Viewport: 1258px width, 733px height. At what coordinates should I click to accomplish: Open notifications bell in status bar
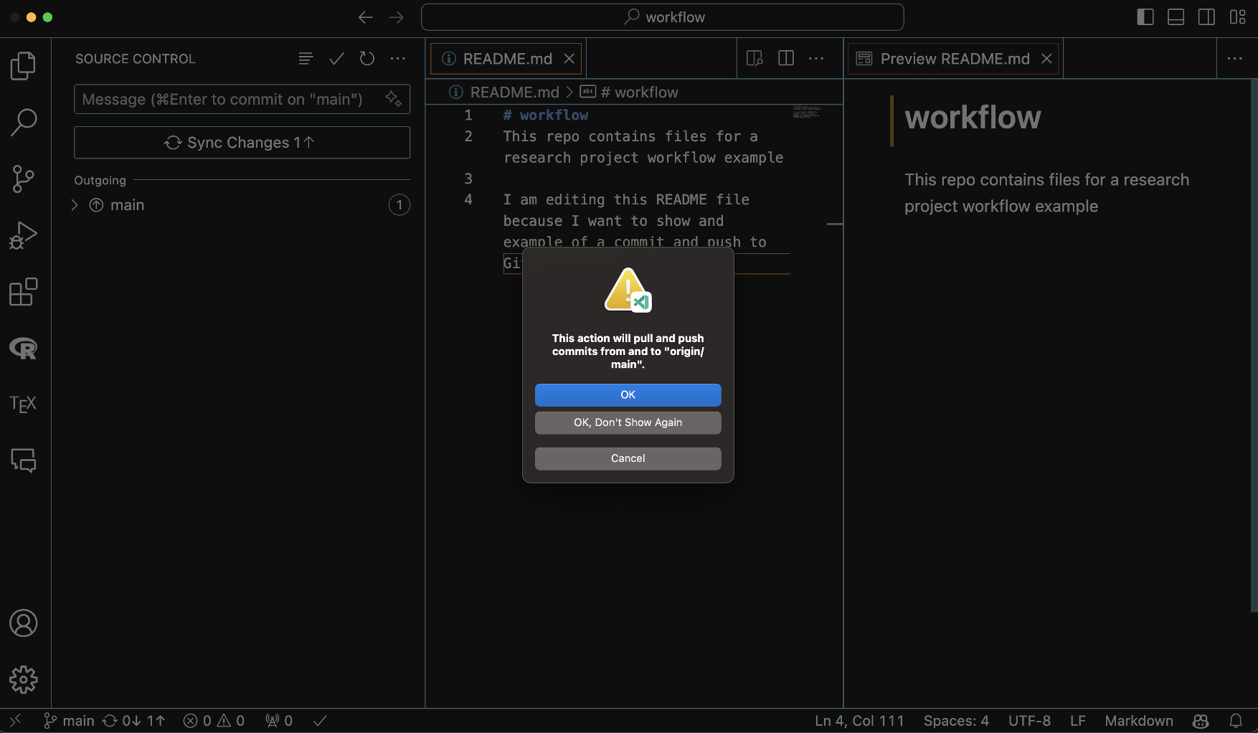[x=1236, y=721]
